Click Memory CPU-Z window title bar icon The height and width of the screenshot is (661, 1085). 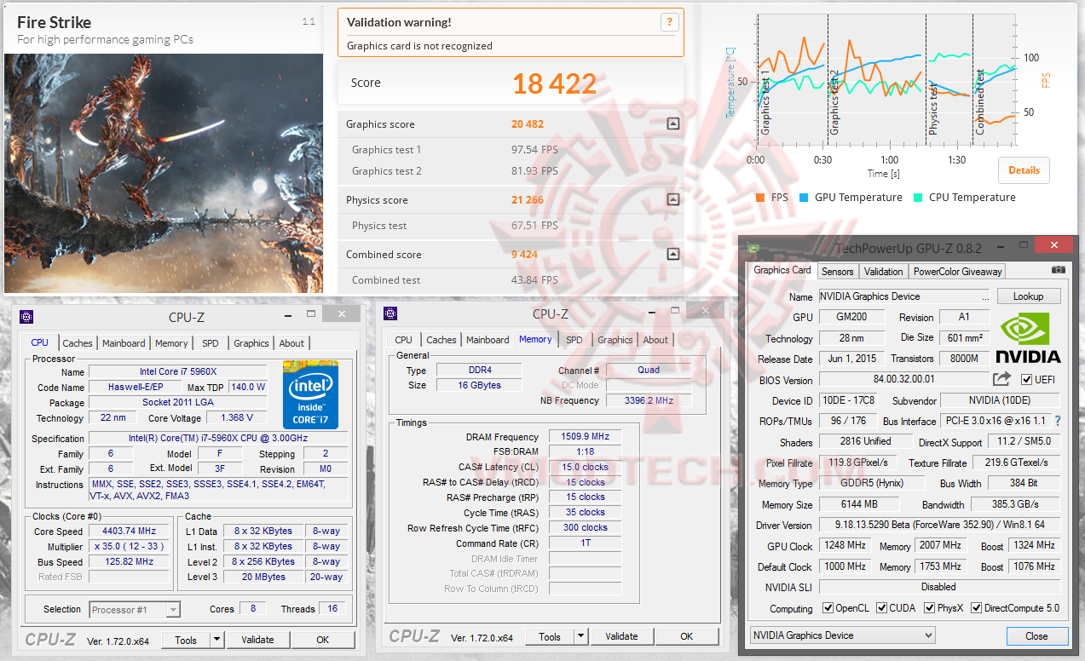tap(390, 313)
